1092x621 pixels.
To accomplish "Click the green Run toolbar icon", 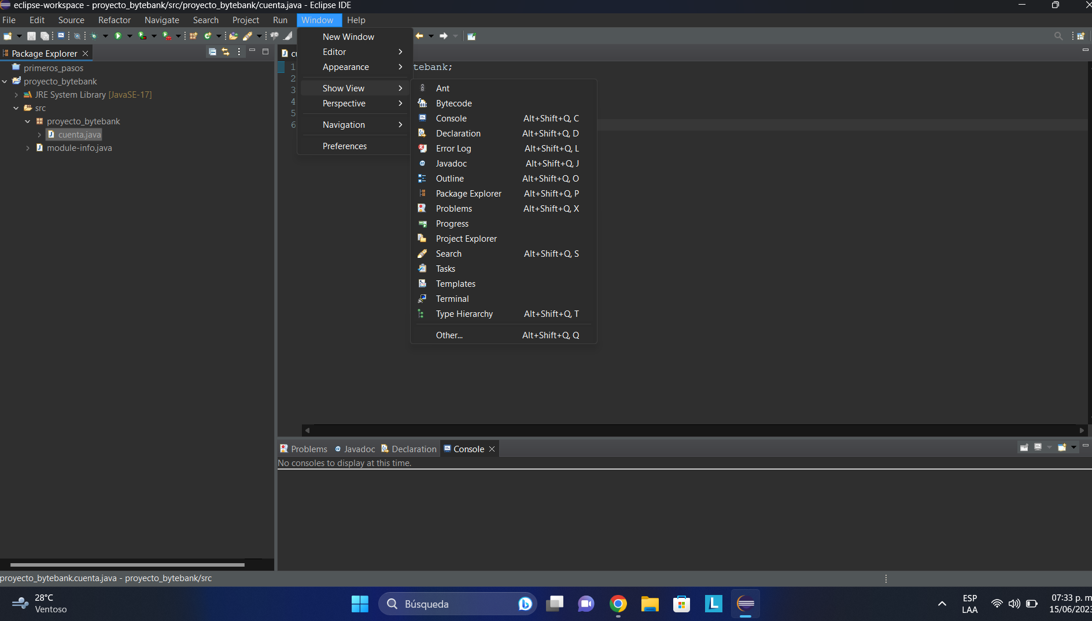I will 118,36.
